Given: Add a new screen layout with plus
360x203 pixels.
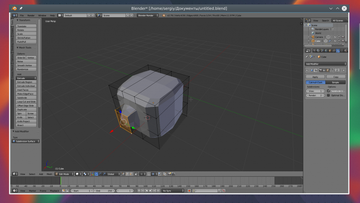Looking at the screenshot, I should pos(89,15).
